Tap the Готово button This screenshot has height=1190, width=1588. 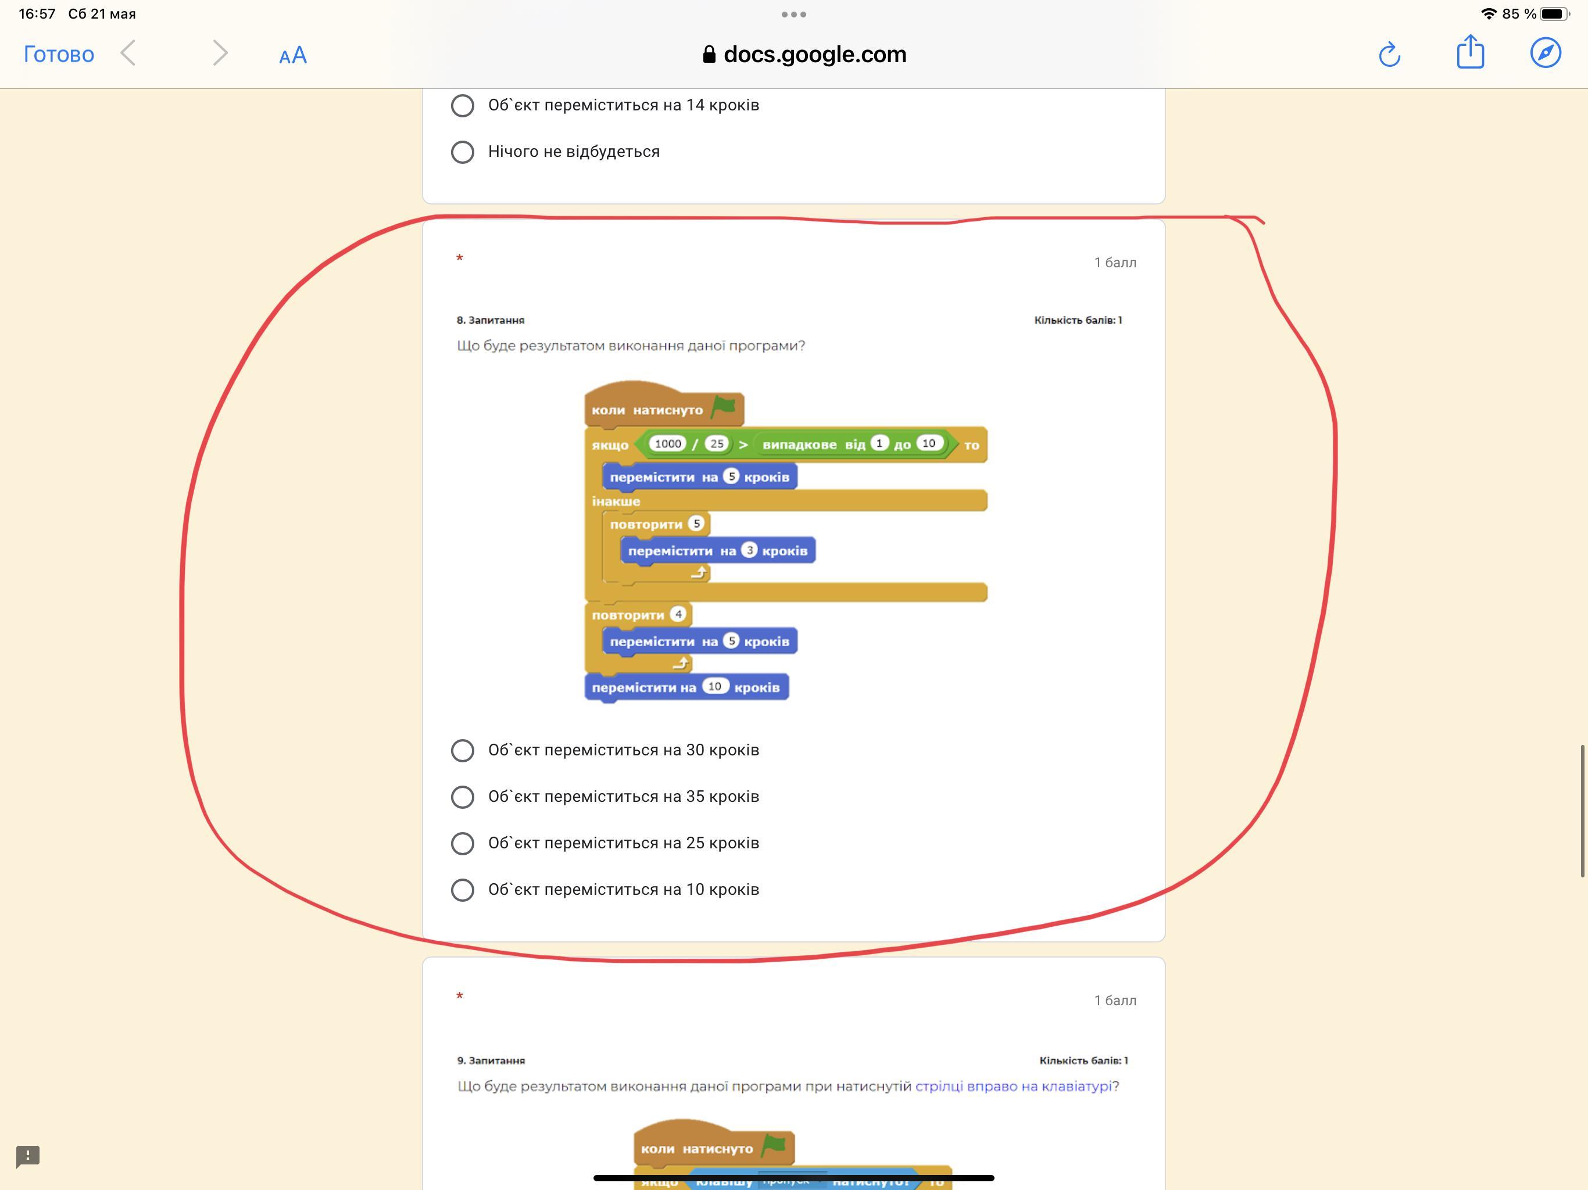tap(59, 55)
